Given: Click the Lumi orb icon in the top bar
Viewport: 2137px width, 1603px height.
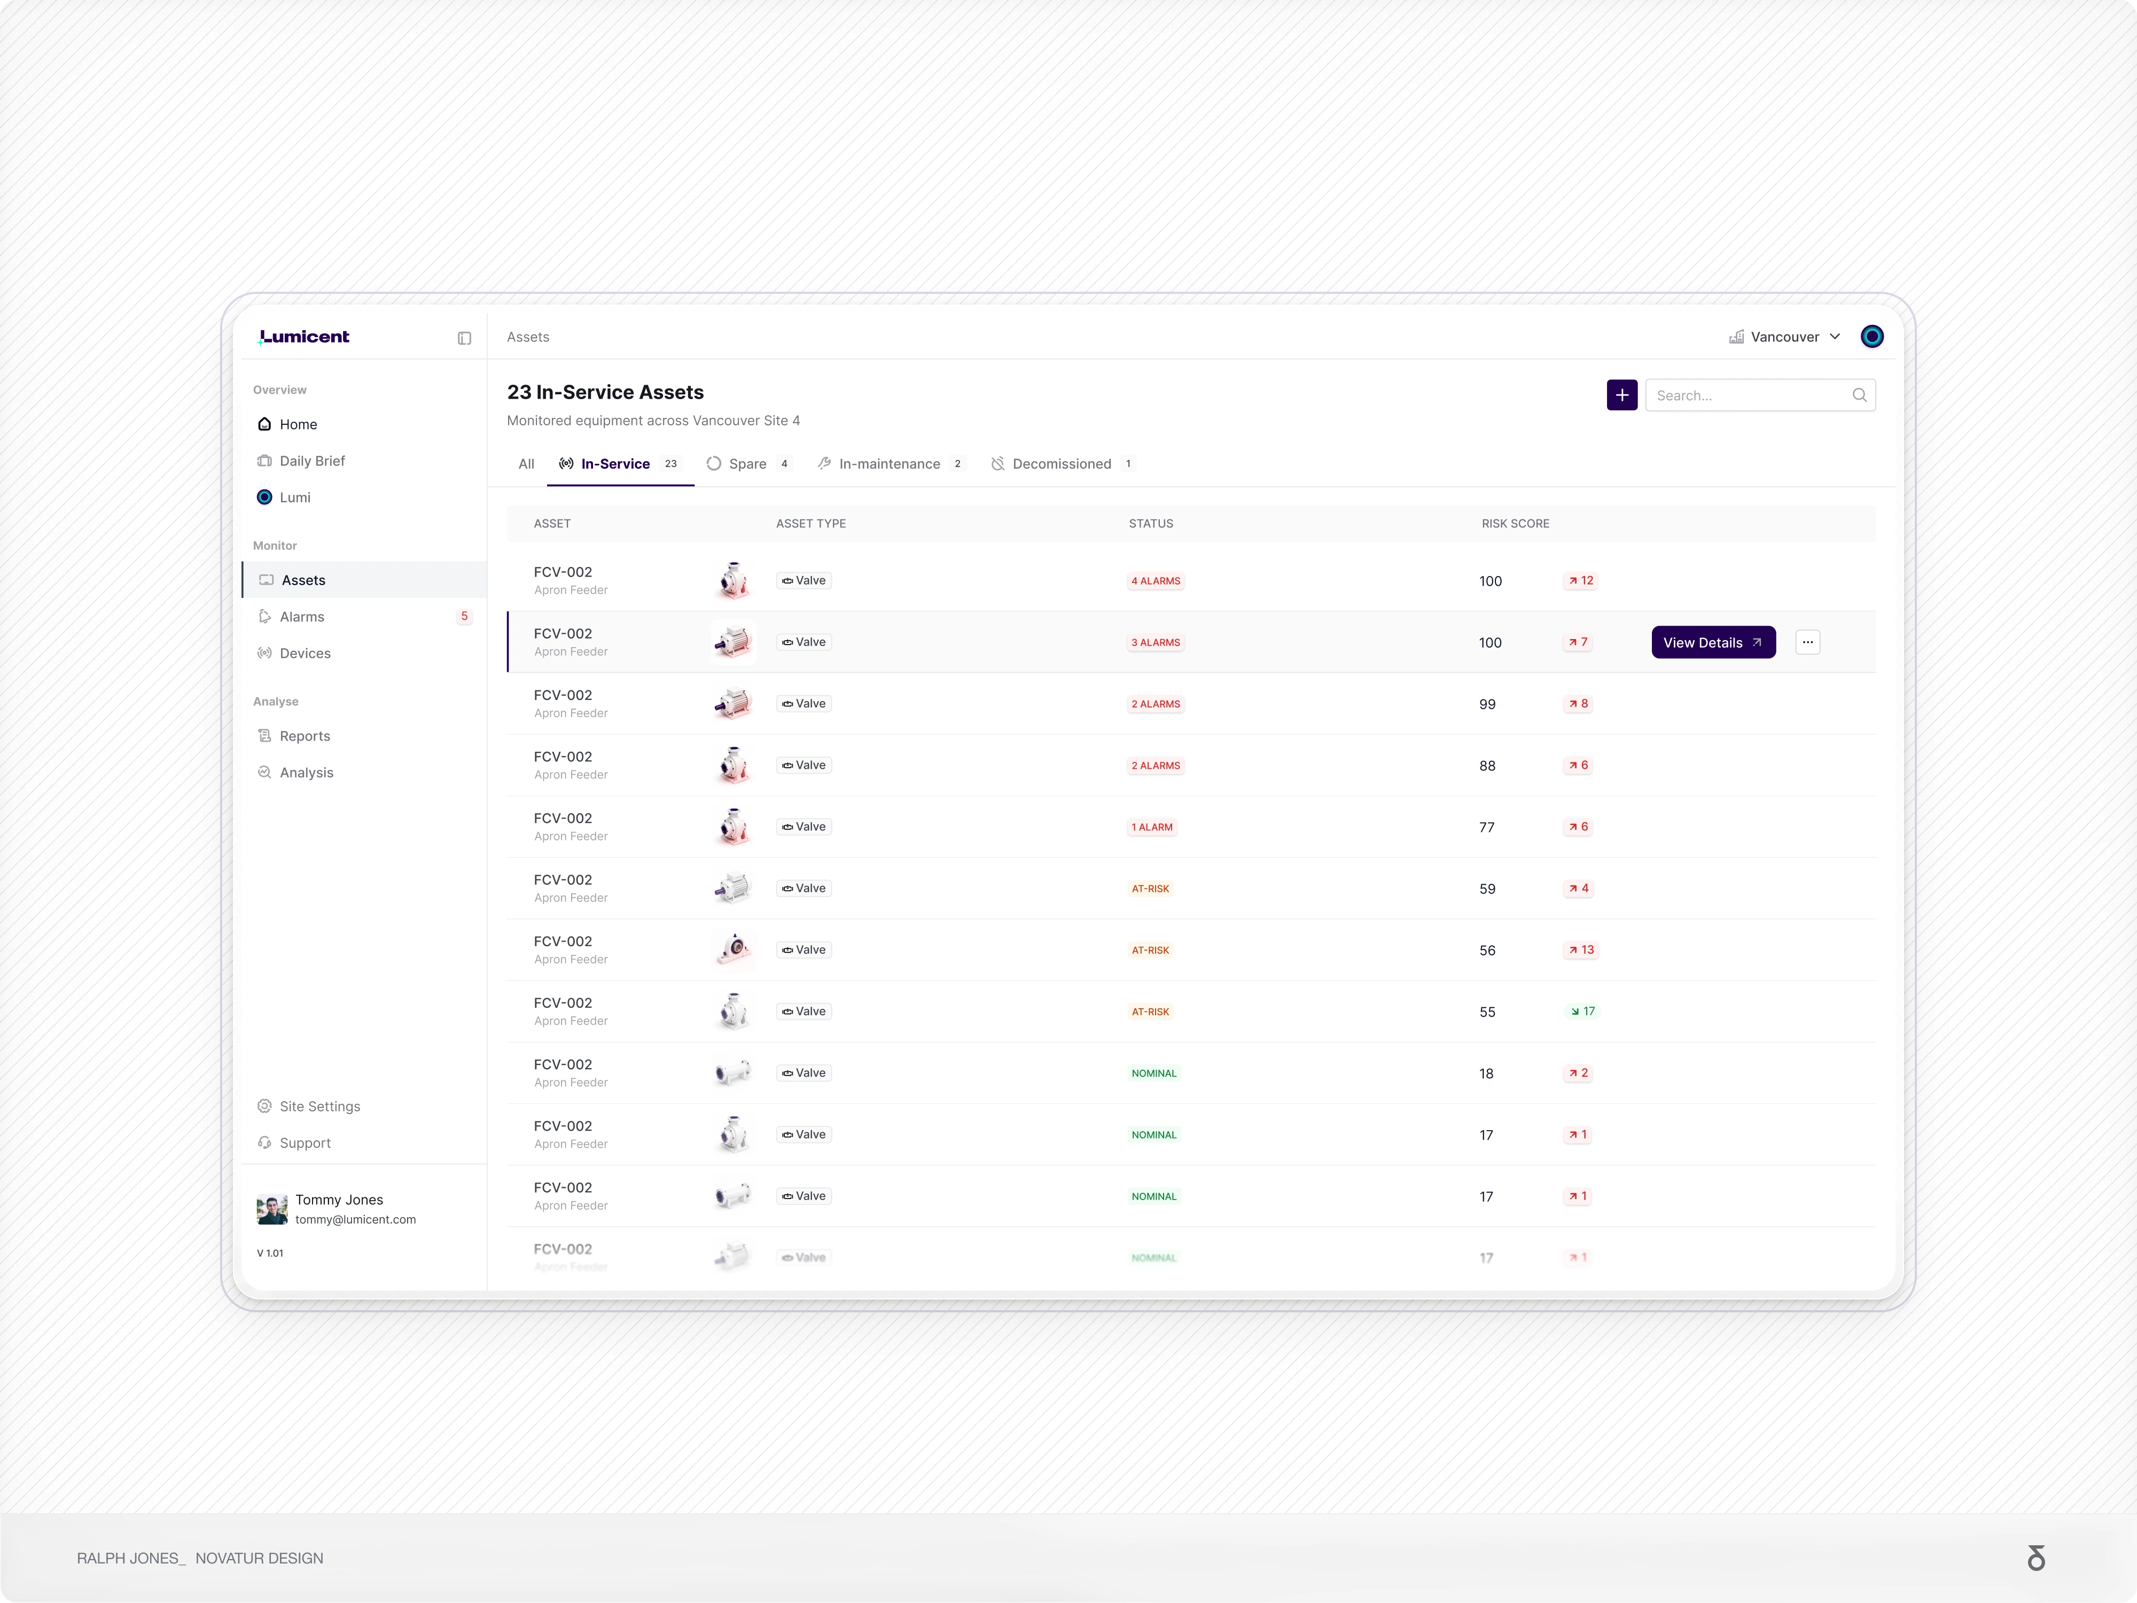Looking at the screenshot, I should [x=1873, y=337].
